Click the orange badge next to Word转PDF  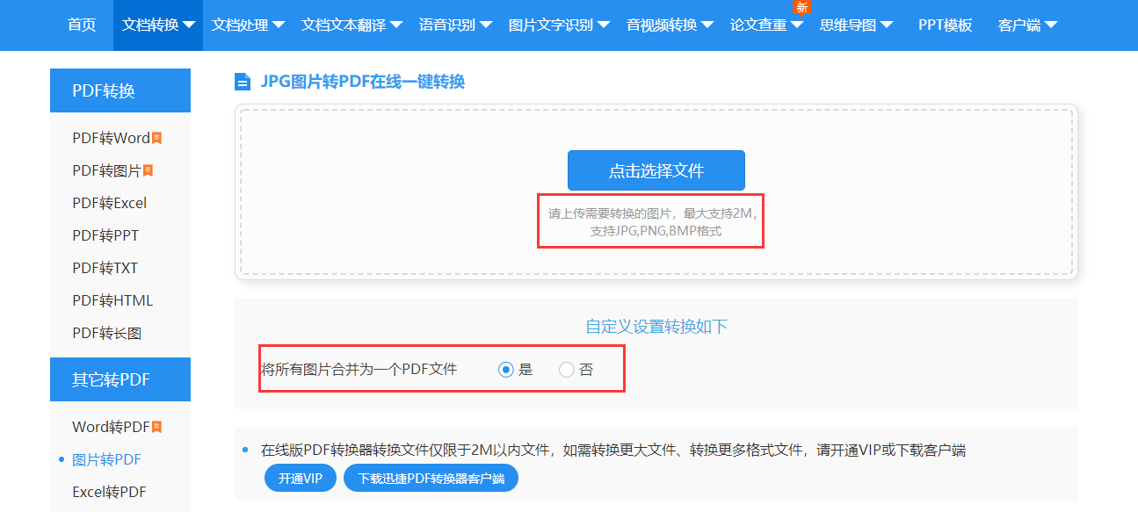pos(156,427)
